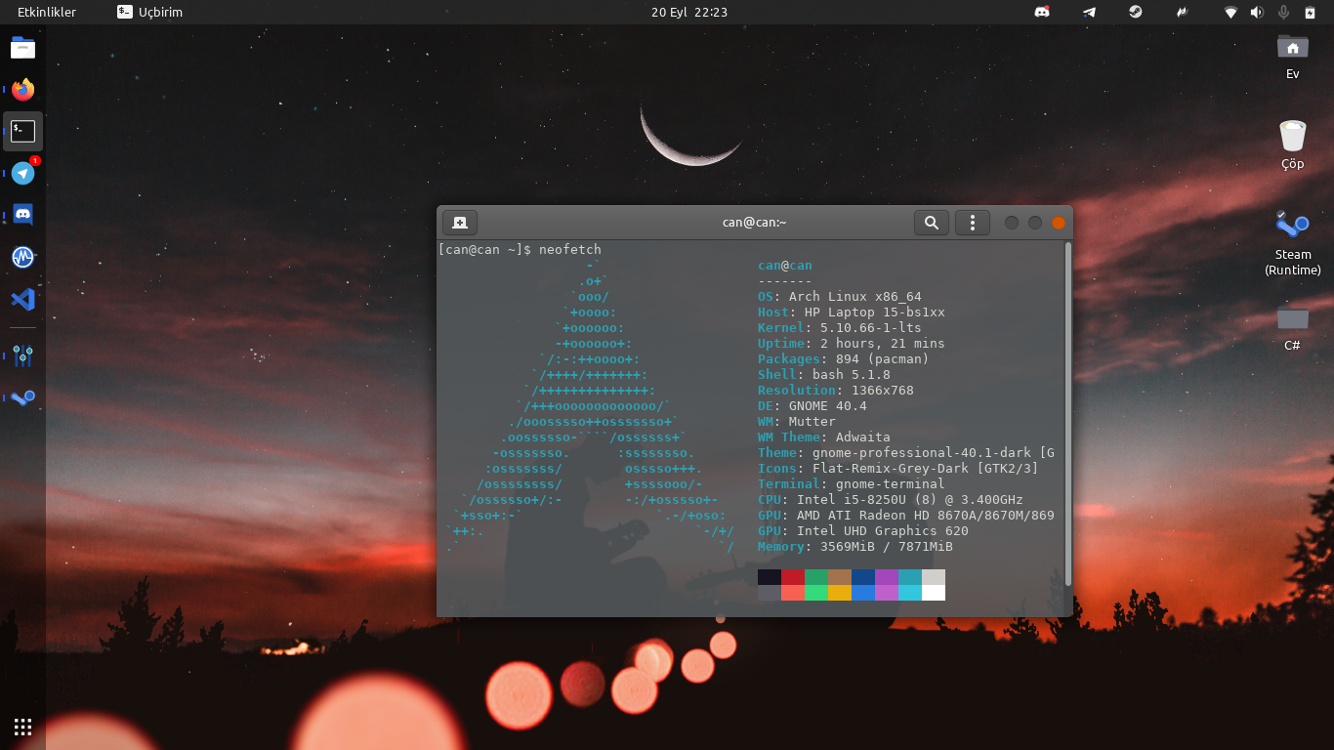
Task: Open Discord from the dock
Action: click(23, 215)
